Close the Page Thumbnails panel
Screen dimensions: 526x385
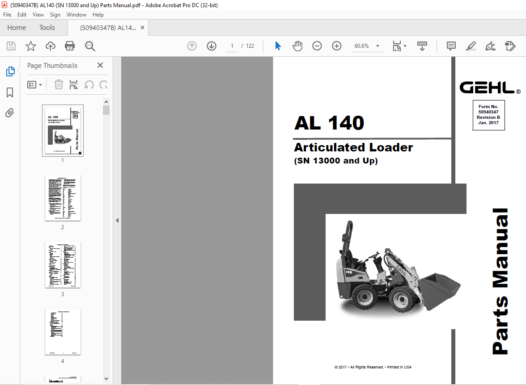(100, 65)
